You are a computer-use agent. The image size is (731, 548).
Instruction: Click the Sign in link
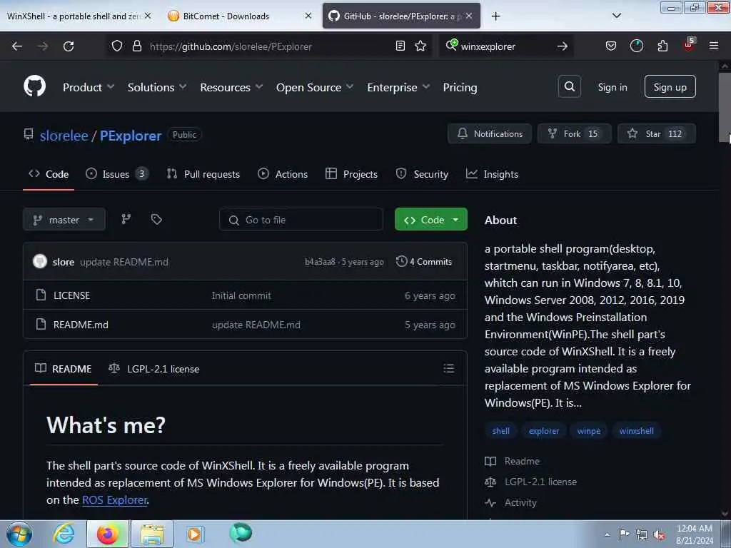click(x=612, y=87)
